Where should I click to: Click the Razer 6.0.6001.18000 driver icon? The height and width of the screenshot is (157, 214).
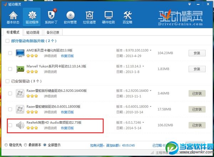click(x=20, y=109)
